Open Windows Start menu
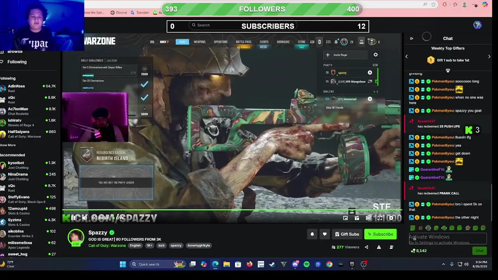Screen dimensions: 498x280 123,264
